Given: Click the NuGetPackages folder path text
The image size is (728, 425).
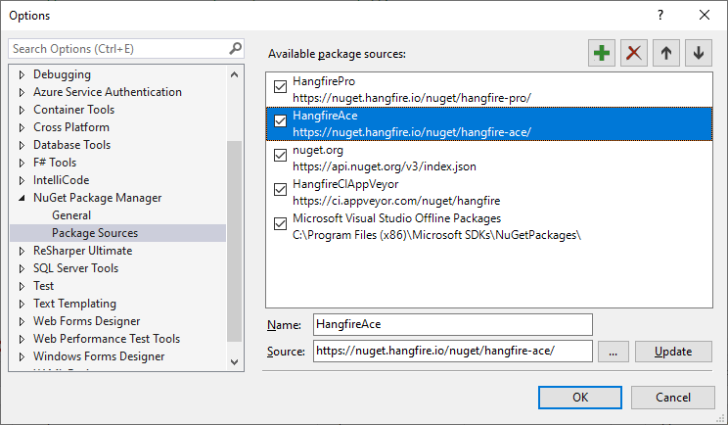Looking at the screenshot, I should click(436, 235).
